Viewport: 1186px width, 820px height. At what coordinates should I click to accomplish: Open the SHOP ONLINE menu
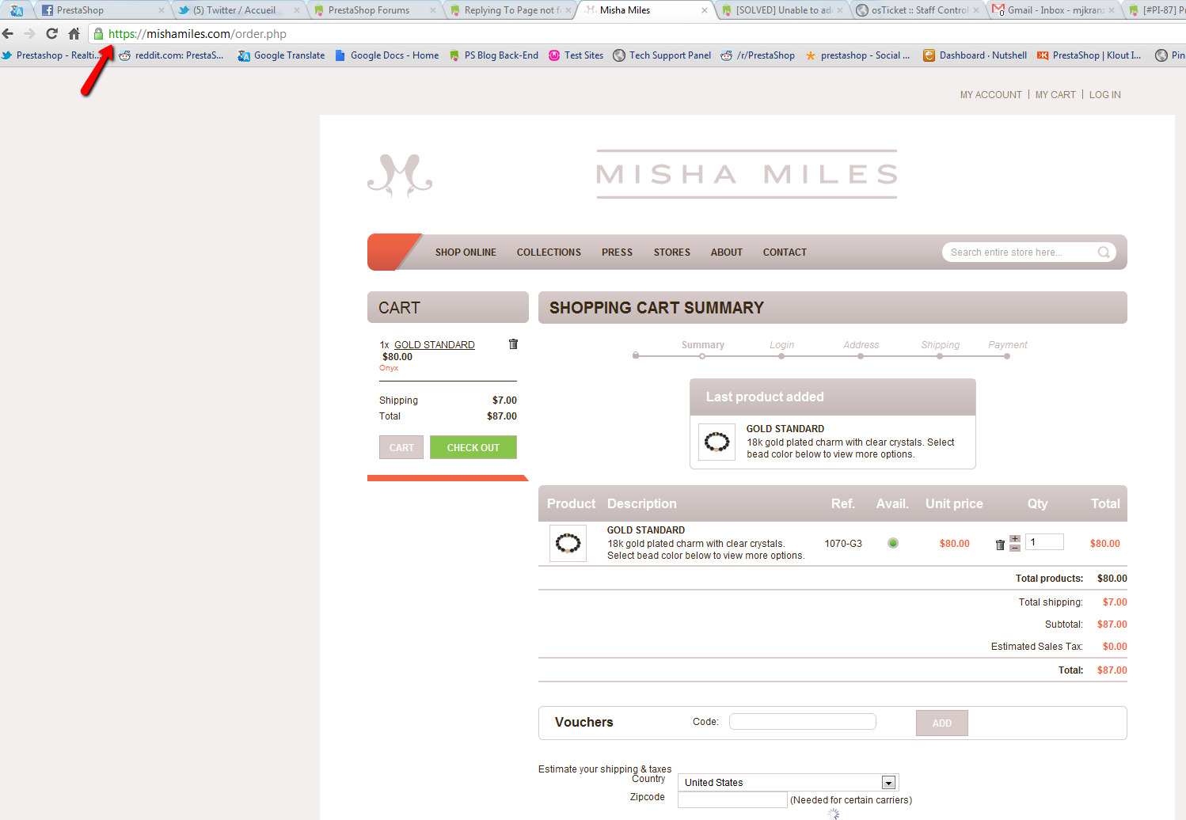466,252
